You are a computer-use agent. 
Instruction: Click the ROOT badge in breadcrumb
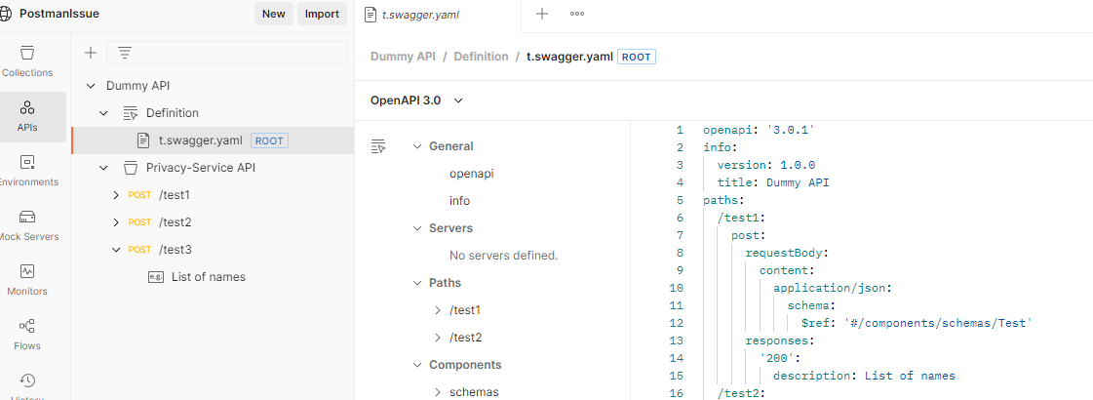tap(637, 57)
